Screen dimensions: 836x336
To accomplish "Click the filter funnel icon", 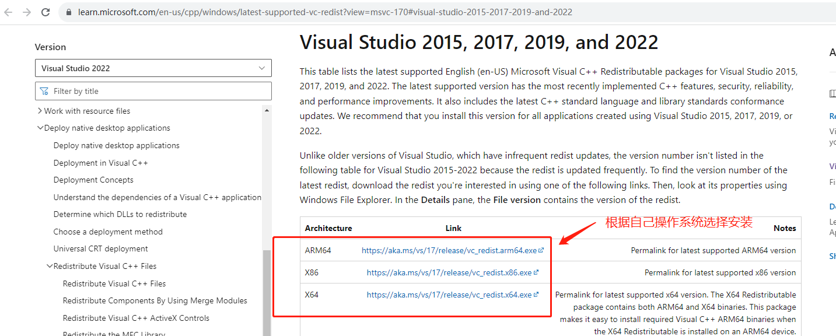I will click(x=44, y=92).
